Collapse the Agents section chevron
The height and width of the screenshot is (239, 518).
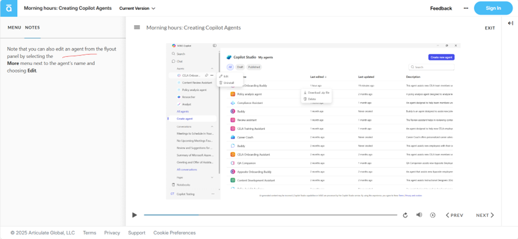click(x=212, y=69)
